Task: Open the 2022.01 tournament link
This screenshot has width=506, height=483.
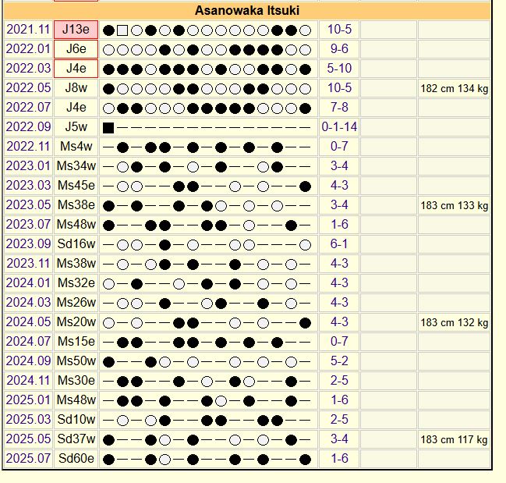Action: [x=28, y=48]
